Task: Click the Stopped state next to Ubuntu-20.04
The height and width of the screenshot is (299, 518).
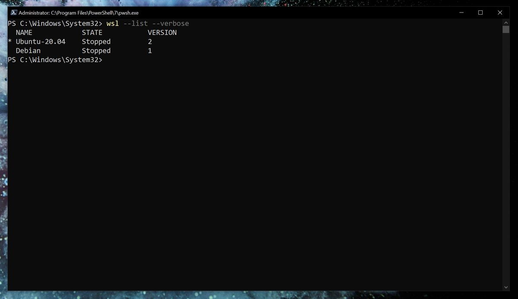Action: pos(96,41)
